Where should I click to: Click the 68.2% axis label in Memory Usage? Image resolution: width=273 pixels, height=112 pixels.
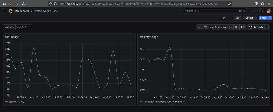pos(143,59)
